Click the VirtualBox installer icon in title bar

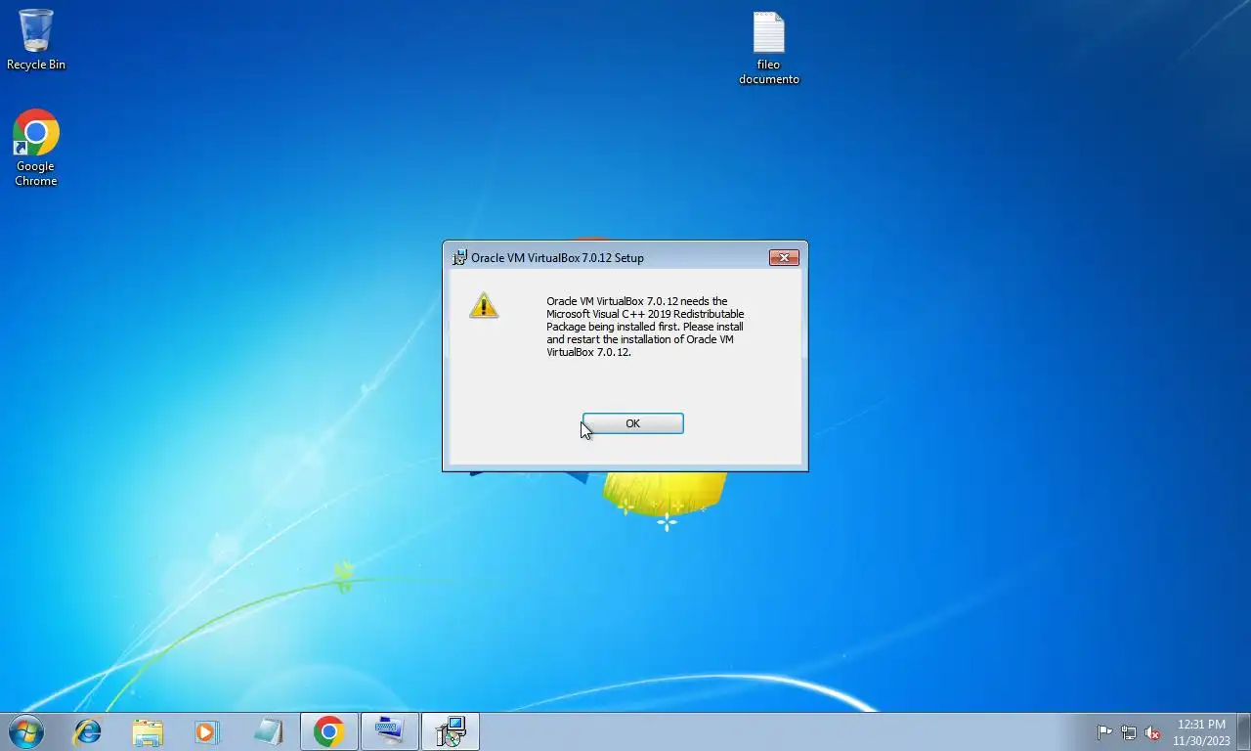[459, 258]
